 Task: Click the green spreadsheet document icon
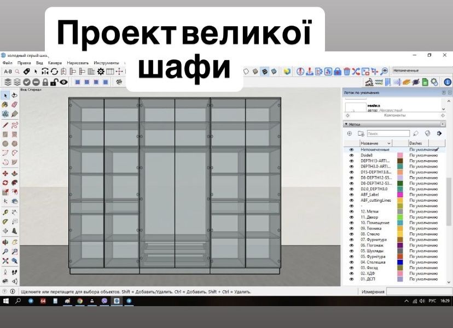pyautogui.click(x=425, y=83)
